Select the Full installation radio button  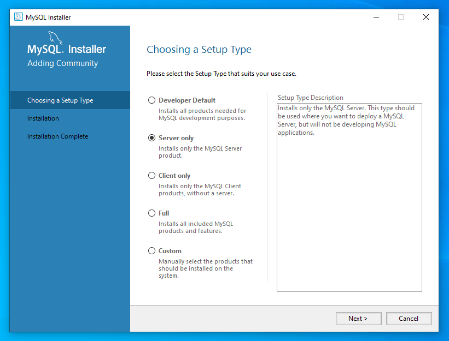pos(152,213)
